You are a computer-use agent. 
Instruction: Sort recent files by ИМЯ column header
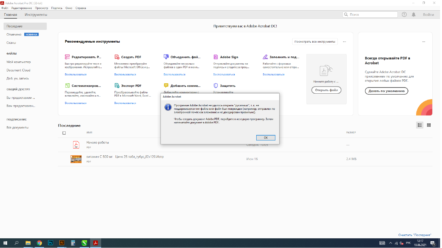pyautogui.click(x=90, y=133)
